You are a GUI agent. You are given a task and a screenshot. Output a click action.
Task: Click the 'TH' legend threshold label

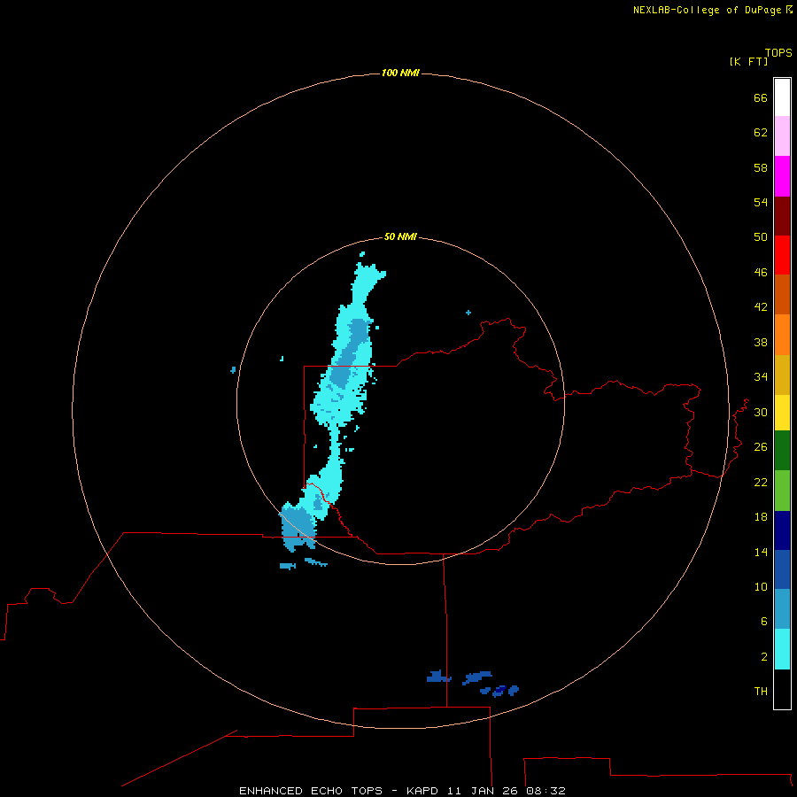click(x=761, y=692)
